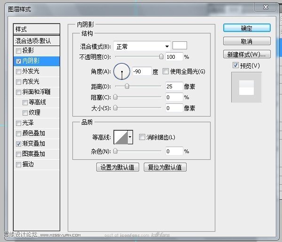This screenshot has width=282, height=242.
Task: Close the 图层样式 dialog
Action: point(265,7)
